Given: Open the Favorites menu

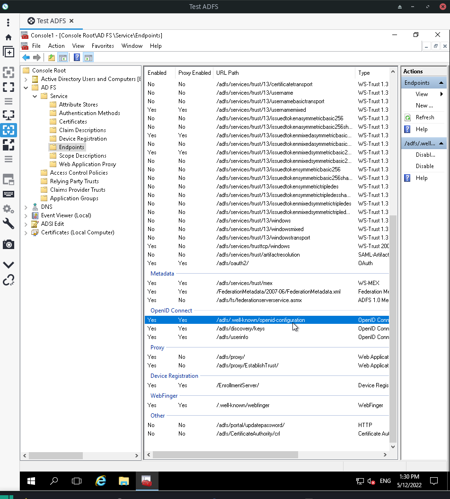Looking at the screenshot, I should tap(103, 46).
